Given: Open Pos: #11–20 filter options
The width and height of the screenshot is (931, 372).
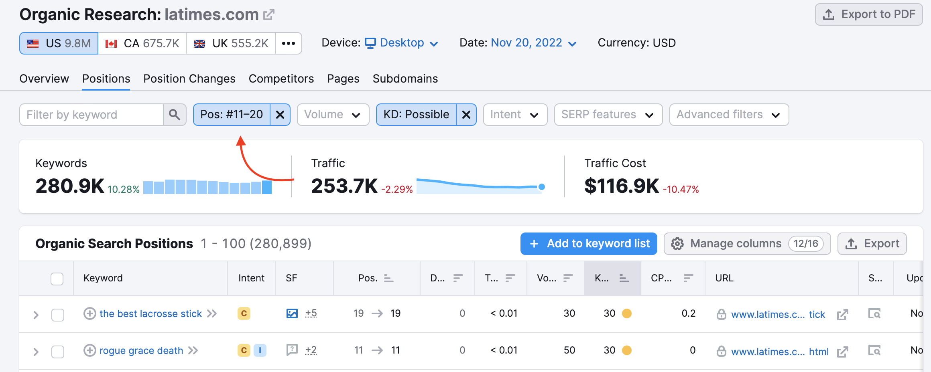Looking at the screenshot, I should coord(232,115).
